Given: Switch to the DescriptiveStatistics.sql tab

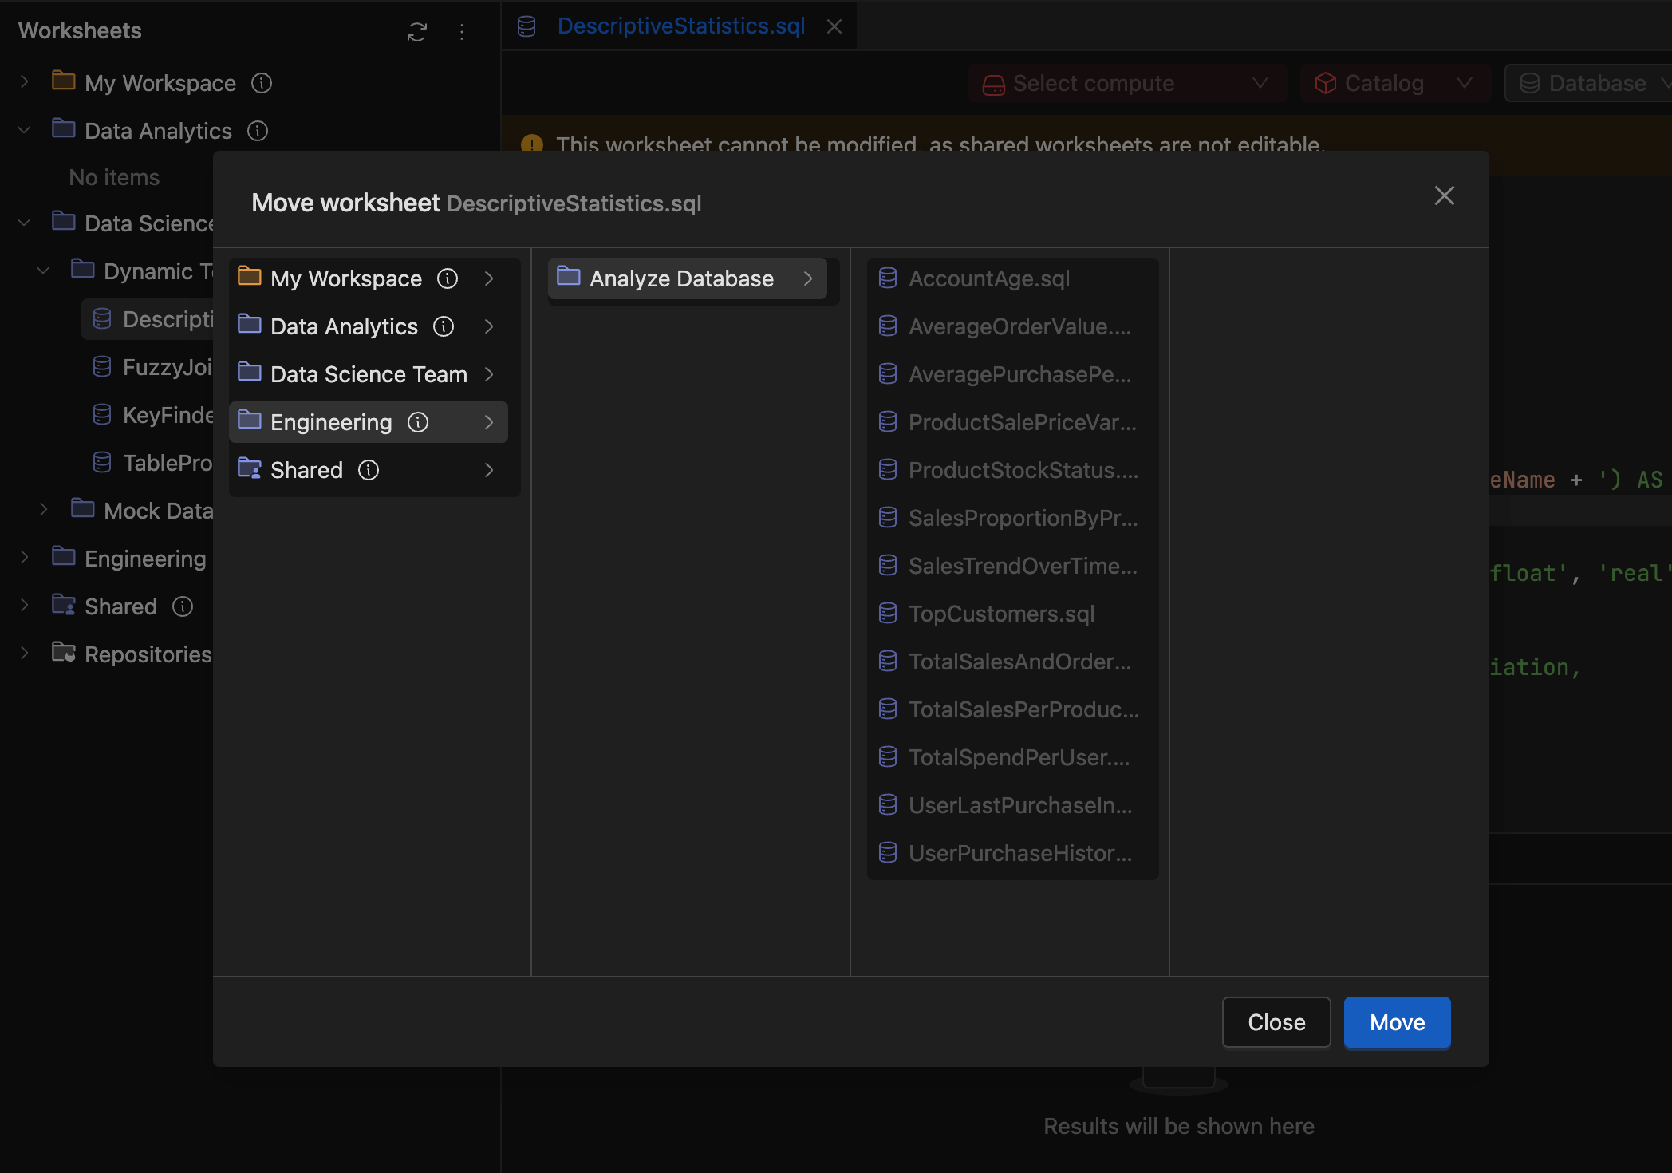Looking at the screenshot, I should pos(680,26).
